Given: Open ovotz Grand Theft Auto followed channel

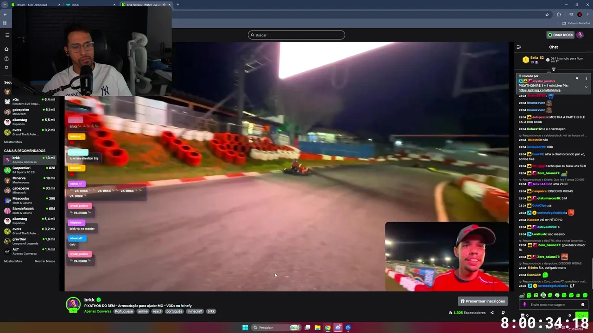Looking at the screenshot, I should coord(30,132).
